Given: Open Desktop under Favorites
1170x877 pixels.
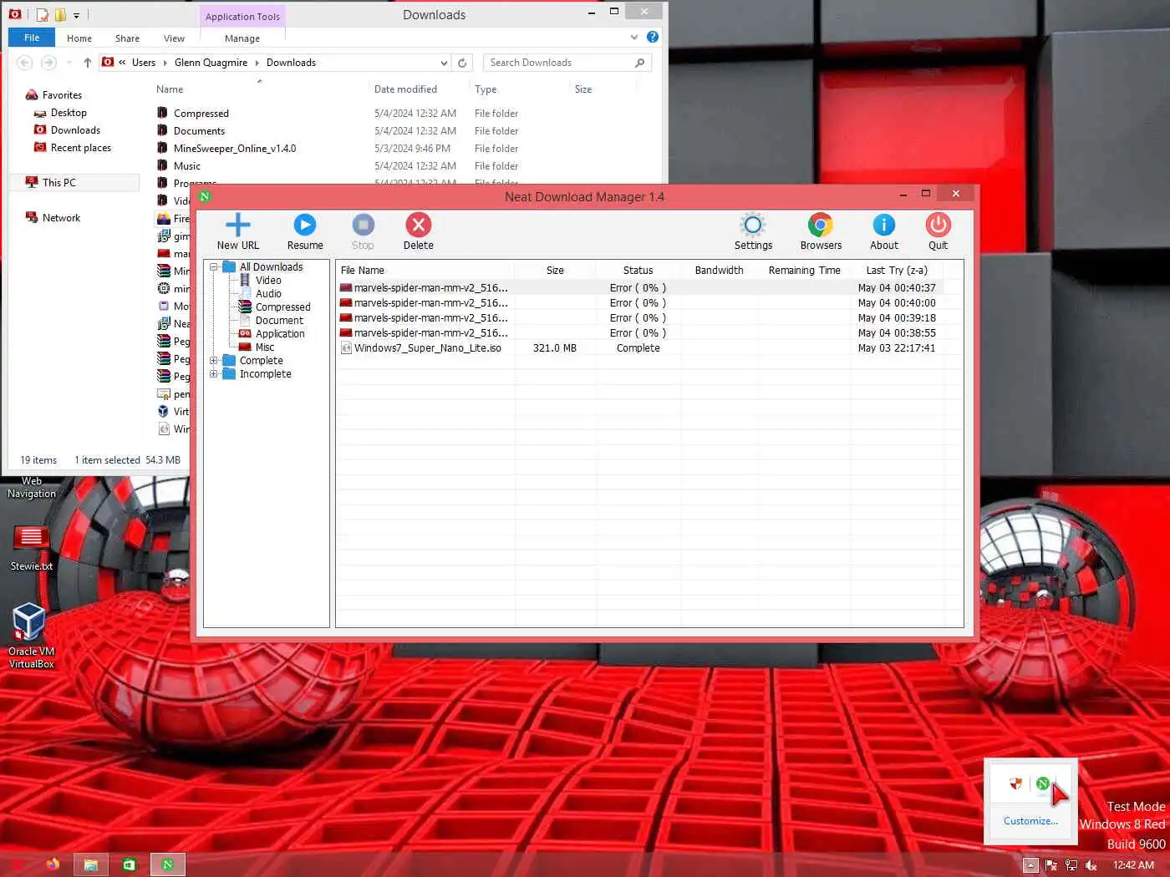Looking at the screenshot, I should (x=69, y=113).
